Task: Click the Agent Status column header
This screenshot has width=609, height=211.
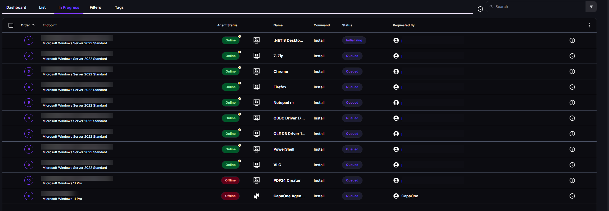Action: (227, 25)
